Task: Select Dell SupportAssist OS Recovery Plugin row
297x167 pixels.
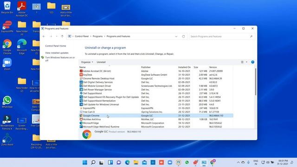Action: [x=156, y=97]
